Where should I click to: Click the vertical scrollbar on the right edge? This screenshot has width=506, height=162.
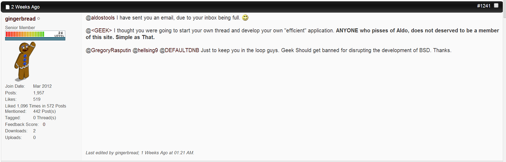click(504, 80)
